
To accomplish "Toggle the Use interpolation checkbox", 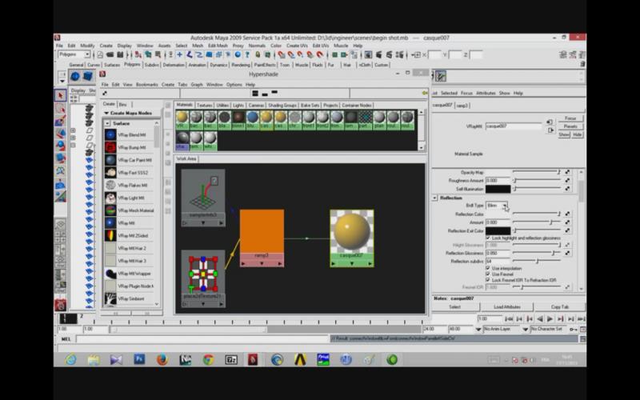I will click(488, 268).
